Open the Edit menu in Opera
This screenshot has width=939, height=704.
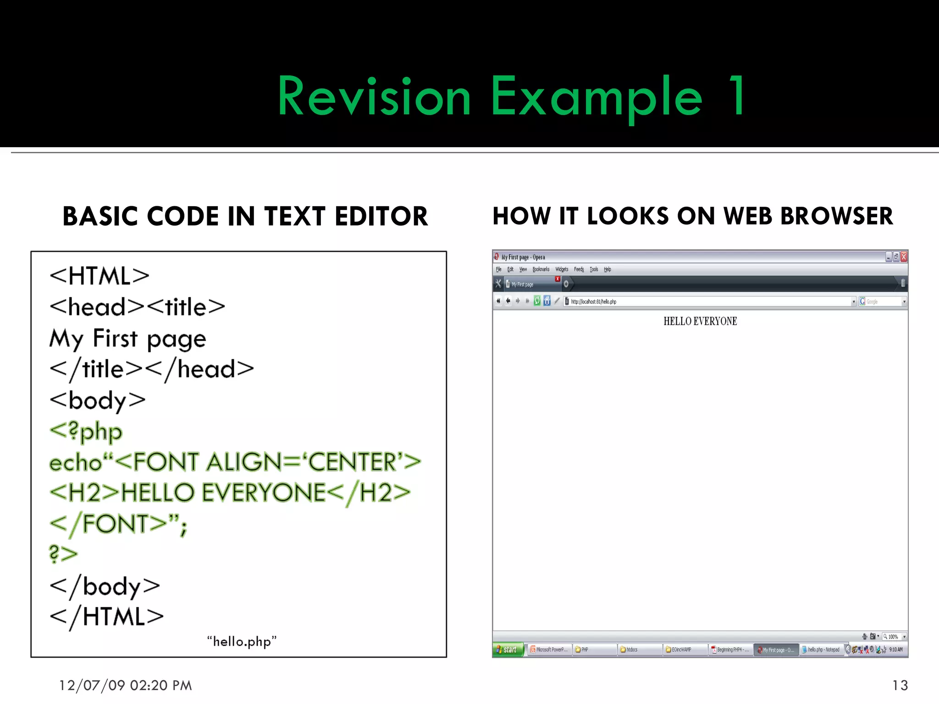tap(510, 269)
